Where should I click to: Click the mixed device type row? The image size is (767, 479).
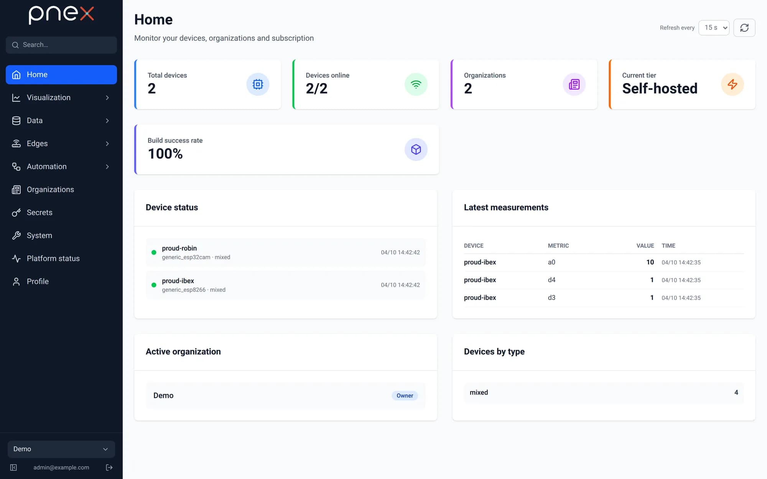[604, 392]
